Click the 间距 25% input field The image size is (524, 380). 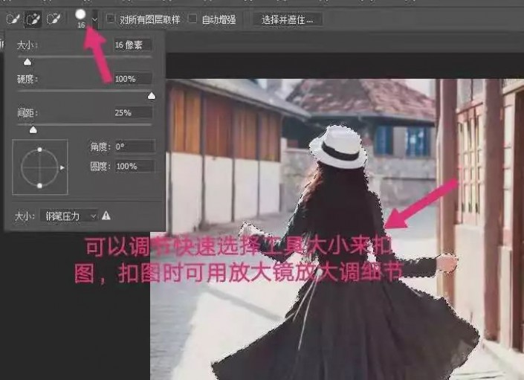tap(132, 112)
